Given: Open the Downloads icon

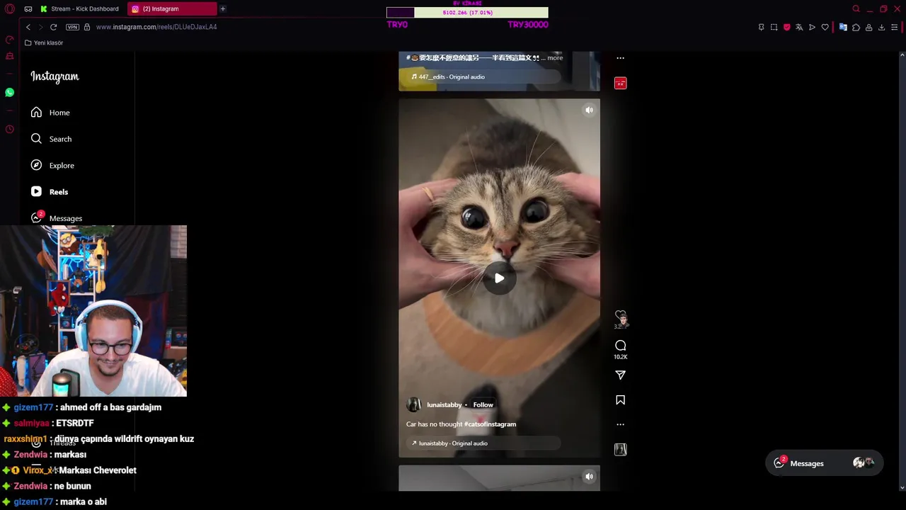Looking at the screenshot, I should pyautogui.click(x=881, y=27).
